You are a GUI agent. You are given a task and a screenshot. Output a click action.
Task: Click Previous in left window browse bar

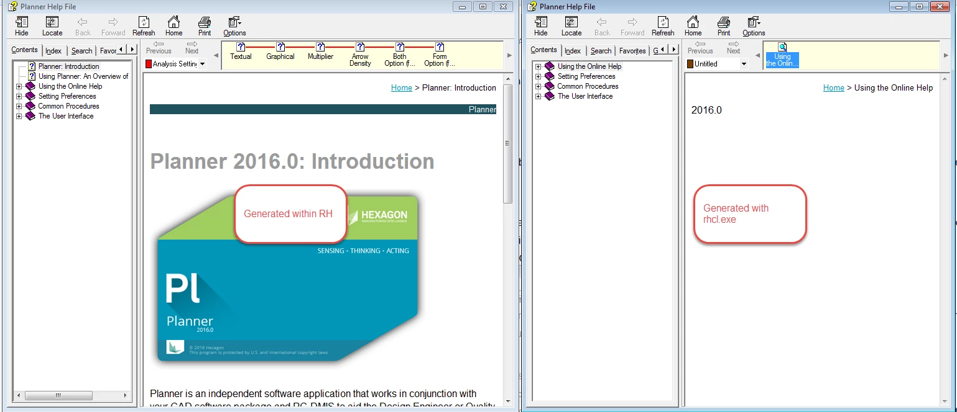[x=159, y=48]
